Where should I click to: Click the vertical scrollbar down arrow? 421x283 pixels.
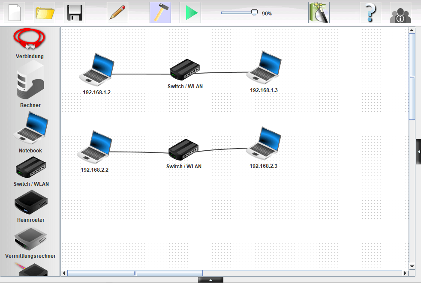pos(412,266)
